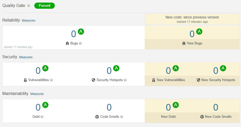Click the A rating for Security Hotspots
This screenshot has width=241, height=127.
click(116, 68)
